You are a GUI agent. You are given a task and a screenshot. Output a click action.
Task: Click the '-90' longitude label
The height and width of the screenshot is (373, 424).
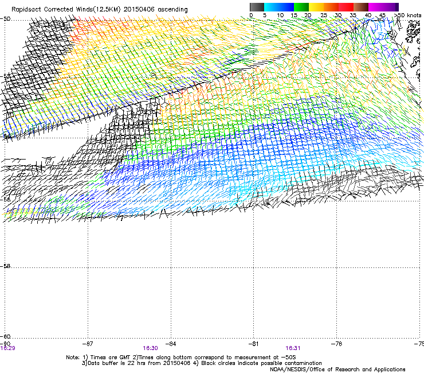[x=5, y=344]
